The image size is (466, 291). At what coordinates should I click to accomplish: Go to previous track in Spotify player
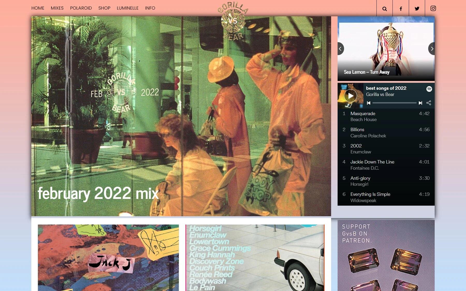369,103
